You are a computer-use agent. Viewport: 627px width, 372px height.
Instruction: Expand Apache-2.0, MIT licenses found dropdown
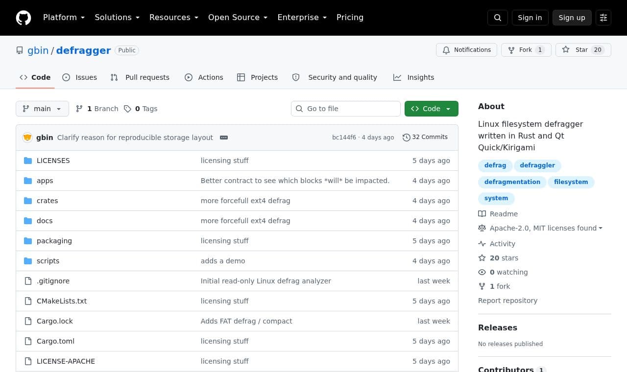[540, 228]
